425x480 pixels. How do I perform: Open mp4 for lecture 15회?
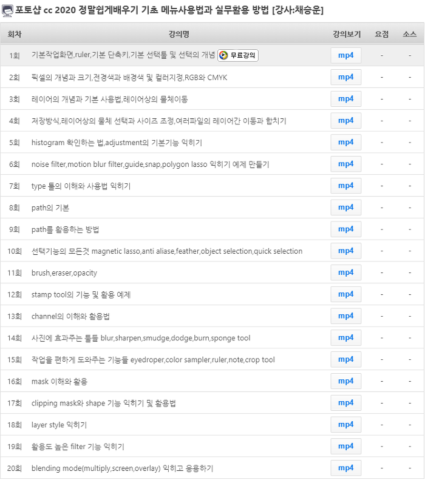pyautogui.click(x=345, y=360)
